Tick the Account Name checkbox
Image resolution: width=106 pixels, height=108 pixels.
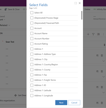click(32, 34)
